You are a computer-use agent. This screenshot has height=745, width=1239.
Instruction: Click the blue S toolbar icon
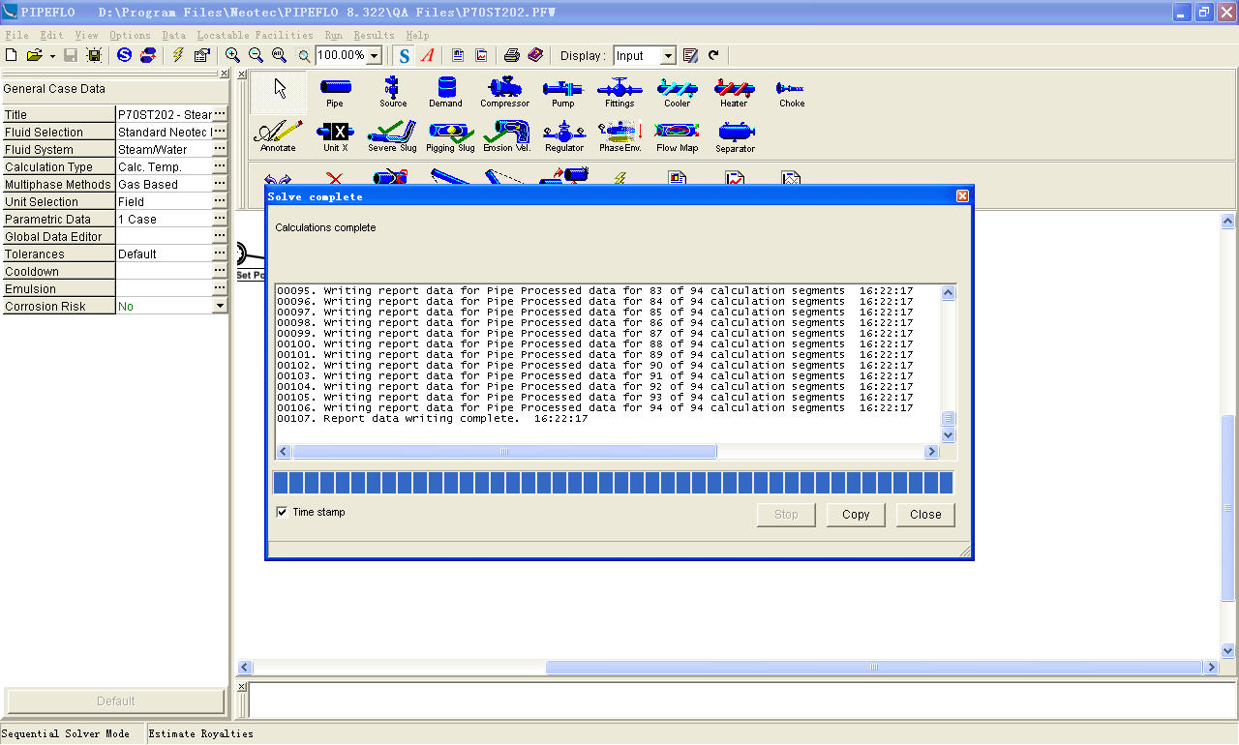pyautogui.click(x=405, y=55)
